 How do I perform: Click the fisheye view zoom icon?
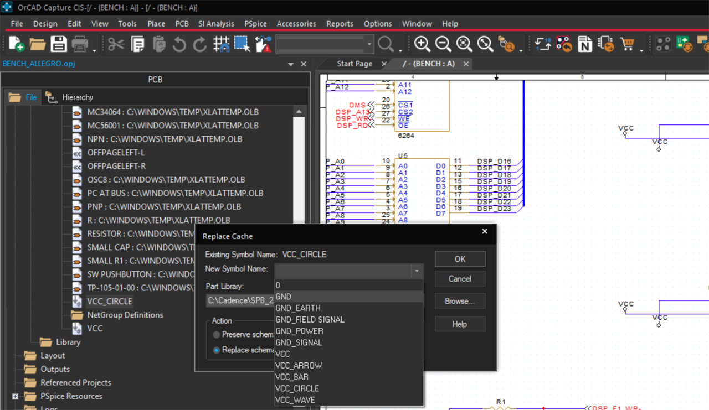point(506,44)
